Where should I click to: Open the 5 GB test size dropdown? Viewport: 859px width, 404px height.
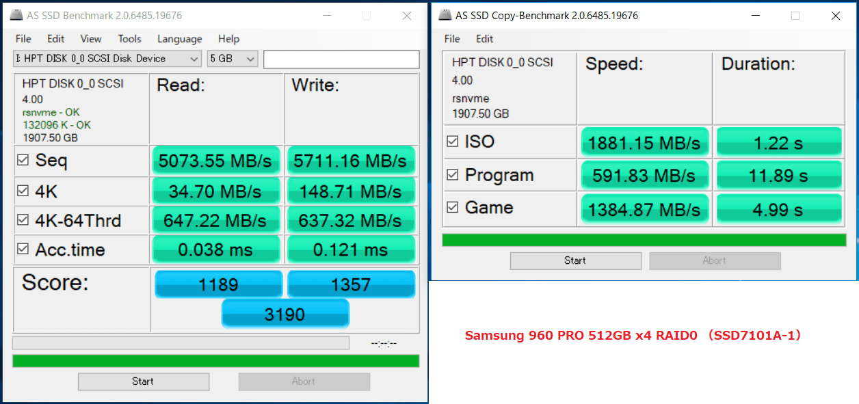pyautogui.click(x=233, y=59)
